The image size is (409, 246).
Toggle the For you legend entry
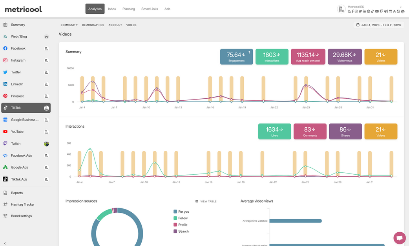pyautogui.click(x=181, y=212)
